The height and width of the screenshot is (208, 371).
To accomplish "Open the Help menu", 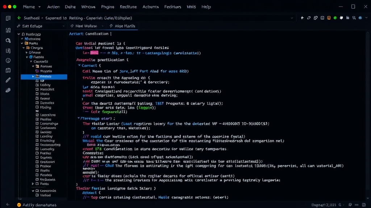I will click(x=206, y=7).
